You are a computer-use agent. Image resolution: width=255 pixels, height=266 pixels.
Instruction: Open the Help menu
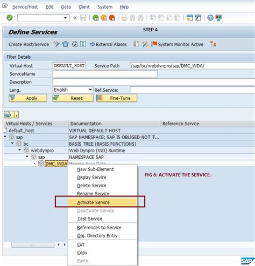pyautogui.click(x=124, y=7)
